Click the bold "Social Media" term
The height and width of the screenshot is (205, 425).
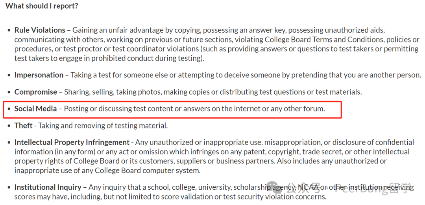(x=35, y=108)
